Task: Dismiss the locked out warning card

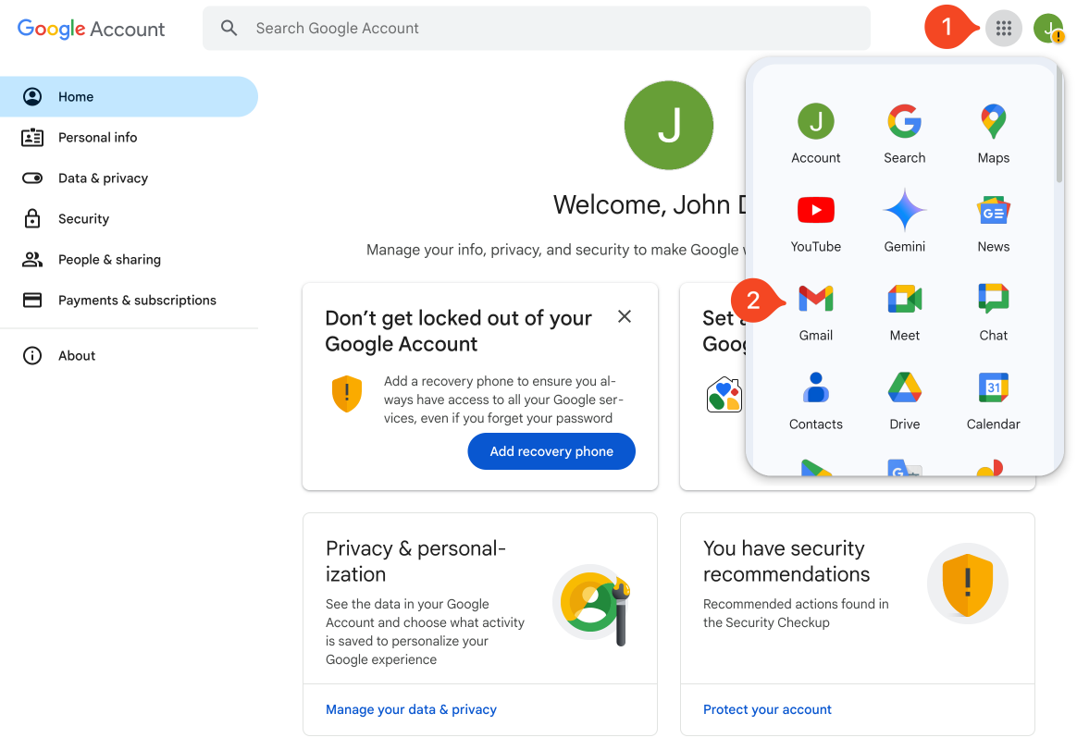Action: coord(625,317)
